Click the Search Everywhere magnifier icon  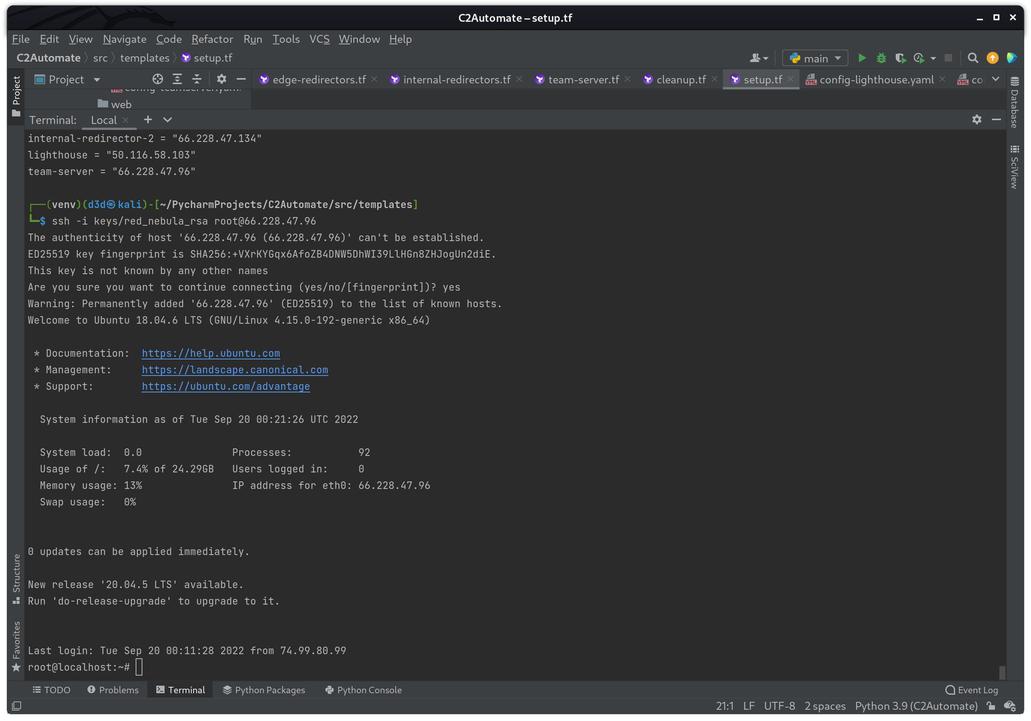pos(972,58)
